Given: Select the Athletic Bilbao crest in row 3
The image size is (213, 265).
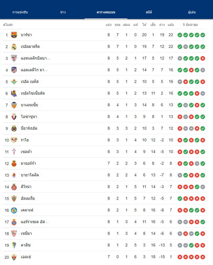Looking at the screenshot, I should click(x=14, y=58).
